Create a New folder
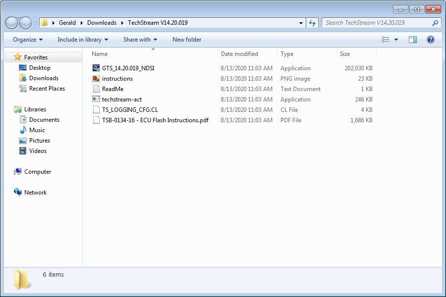The width and height of the screenshot is (446, 297). pyautogui.click(x=187, y=40)
